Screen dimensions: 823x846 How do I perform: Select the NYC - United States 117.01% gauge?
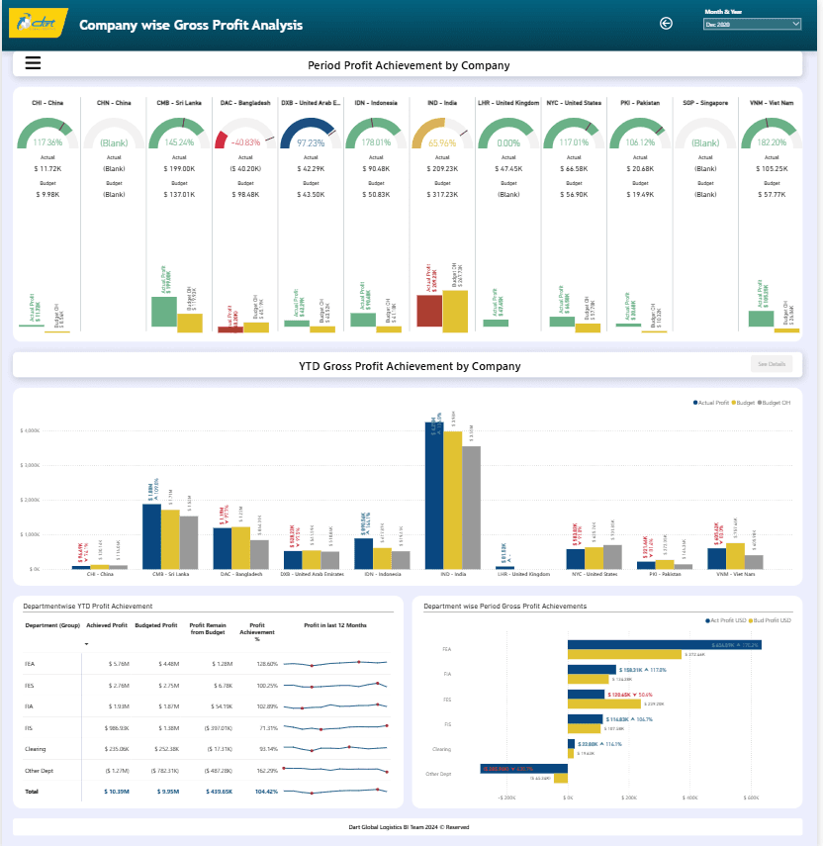[574, 134]
